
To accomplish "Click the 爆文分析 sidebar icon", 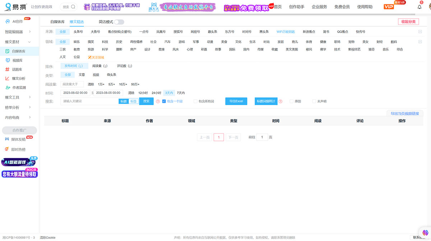I will pos(15,78).
